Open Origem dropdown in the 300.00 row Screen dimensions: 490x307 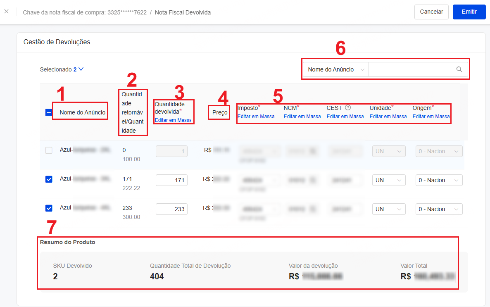[x=439, y=209]
